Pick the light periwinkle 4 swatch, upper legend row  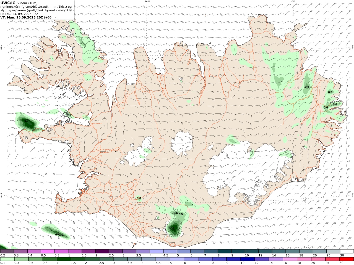(x=157, y=251)
